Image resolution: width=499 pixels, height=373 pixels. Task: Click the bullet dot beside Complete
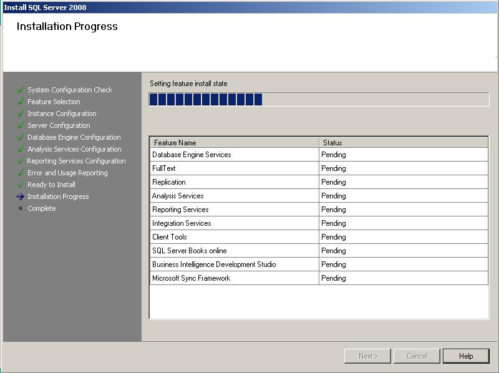pos(21,208)
